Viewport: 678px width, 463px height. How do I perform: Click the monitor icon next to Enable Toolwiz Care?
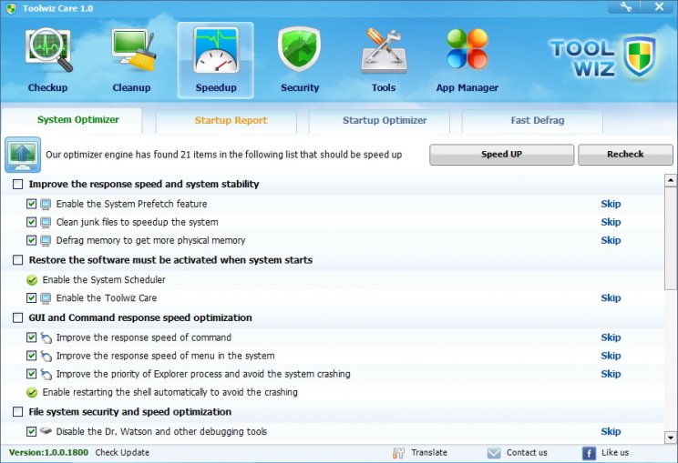46,298
